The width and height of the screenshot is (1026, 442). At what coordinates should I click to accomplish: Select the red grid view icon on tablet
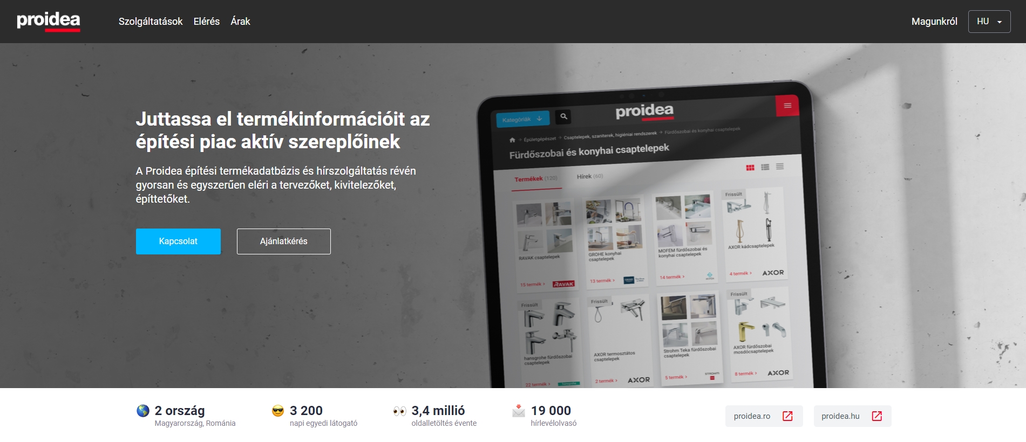coord(750,168)
